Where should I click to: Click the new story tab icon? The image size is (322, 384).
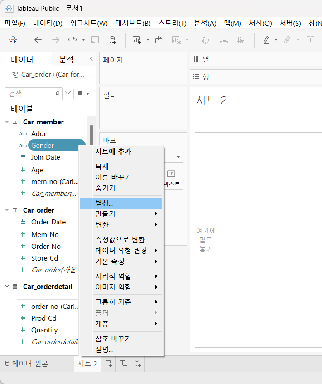click(138, 364)
